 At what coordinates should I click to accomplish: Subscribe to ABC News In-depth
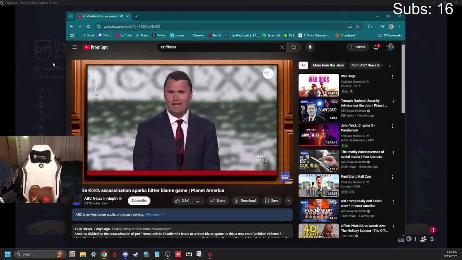139,201
